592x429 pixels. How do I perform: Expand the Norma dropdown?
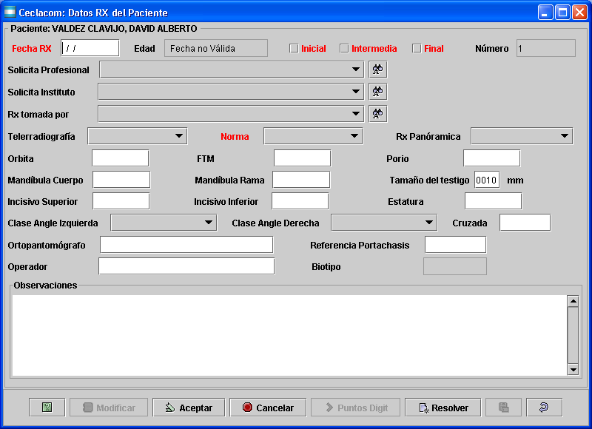pyautogui.click(x=313, y=136)
